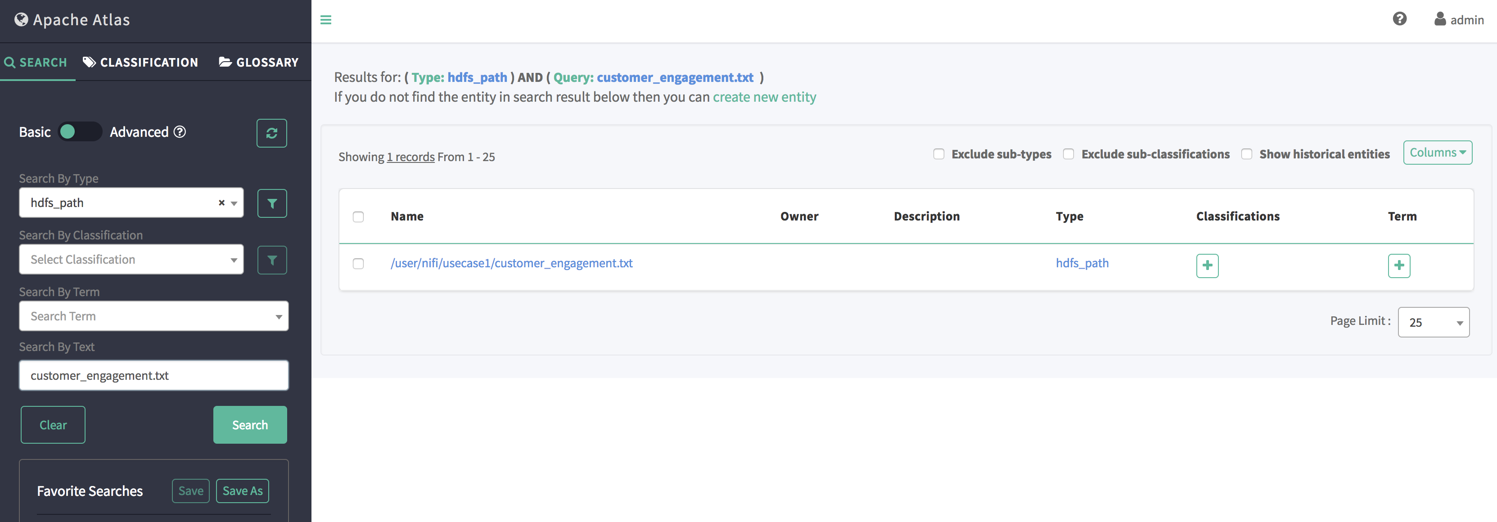Switch to the Classification tab
This screenshot has width=1497, height=522.
(140, 62)
